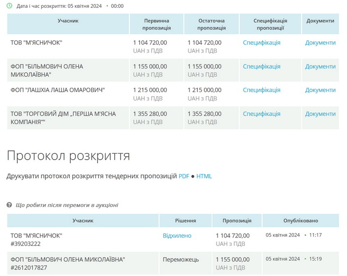Click the 'Протокол розкриття' heading
Image resolution: width=347 pixels, height=276 pixels.
tap(68, 156)
